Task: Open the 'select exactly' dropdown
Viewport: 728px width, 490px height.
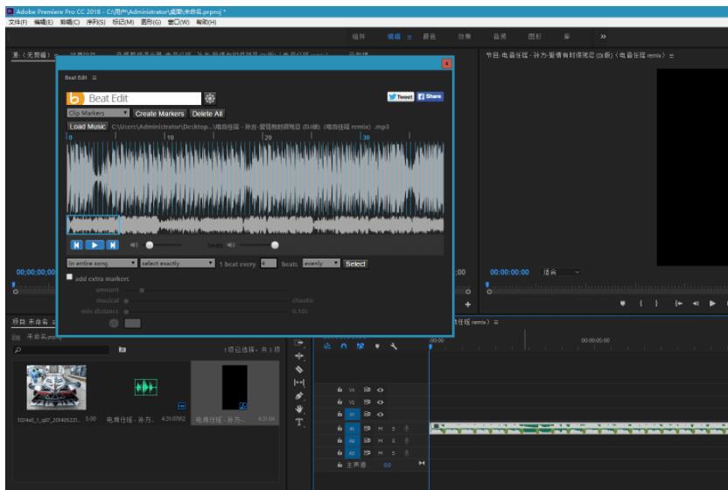Action: click(x=178, y=263)
